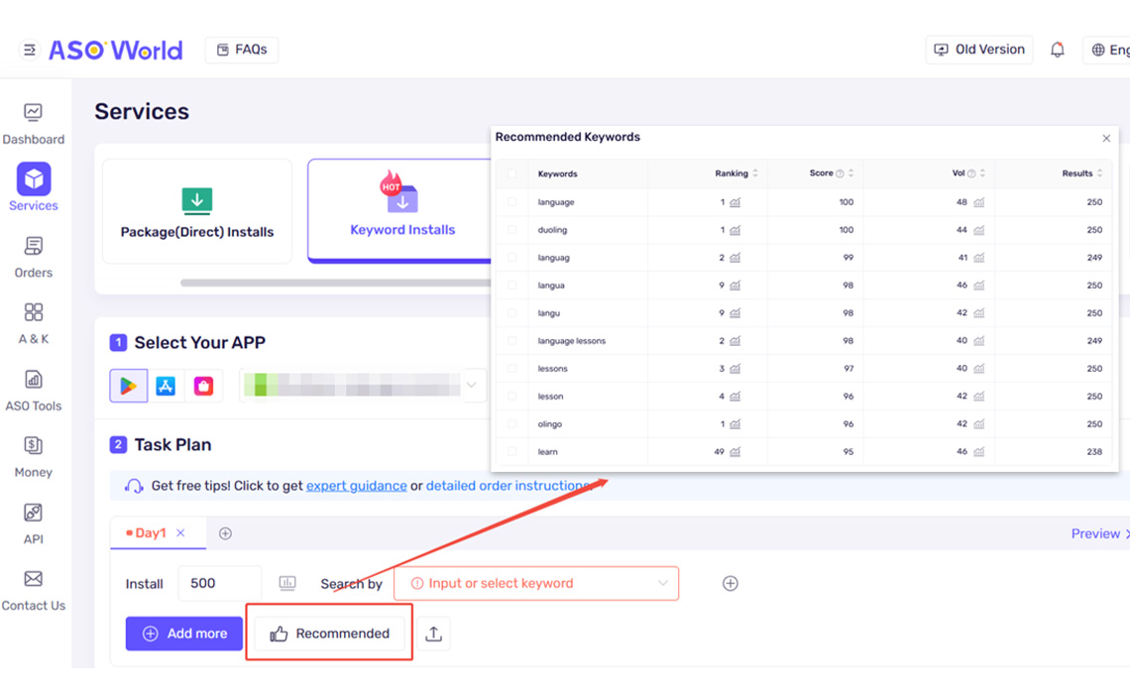Image resolution: width=1130 pixels, height=694 pixels.
Task: Click 'learn' keyword text
Action: pyautogui.click(x=547, y=452)
